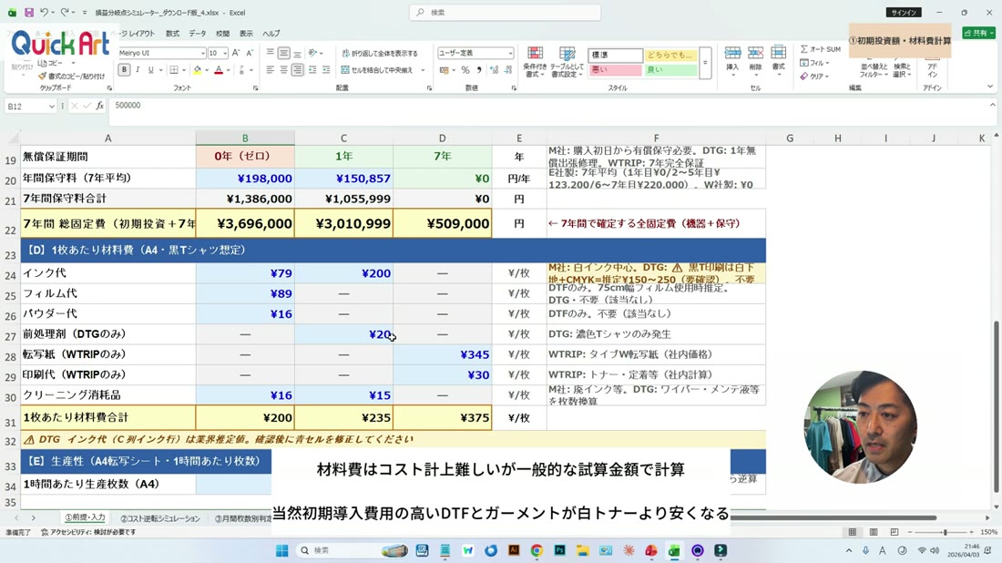1002x563 pixels.
Task: Open the Meiryo UI font name dropdown
Action: coord(202,53)
